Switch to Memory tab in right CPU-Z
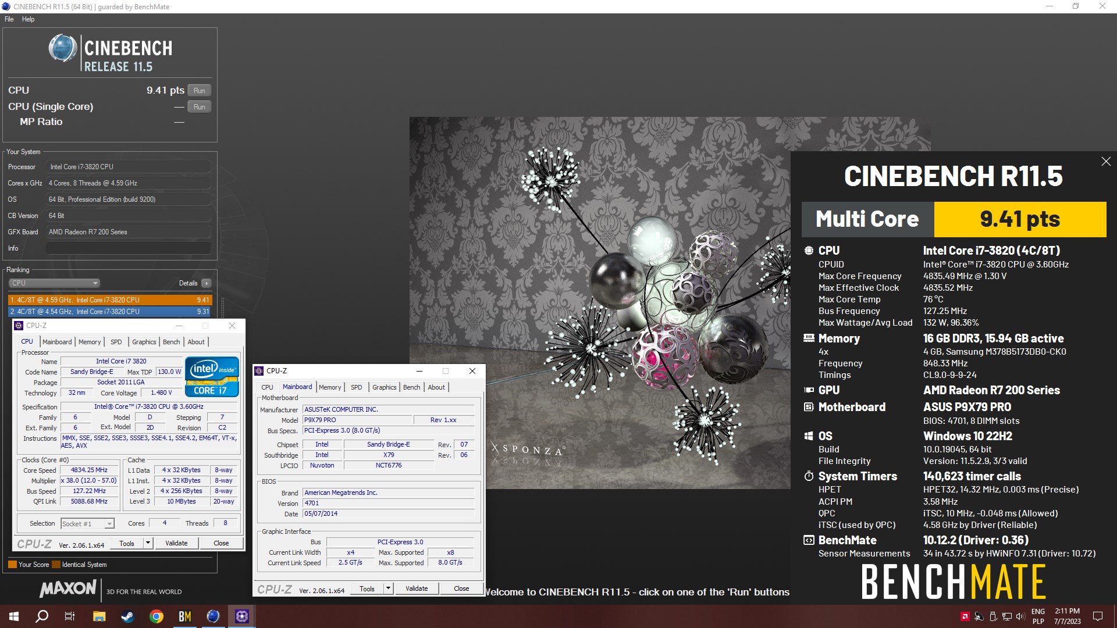The image size is (1117, 628). click(x=330, y=387)
